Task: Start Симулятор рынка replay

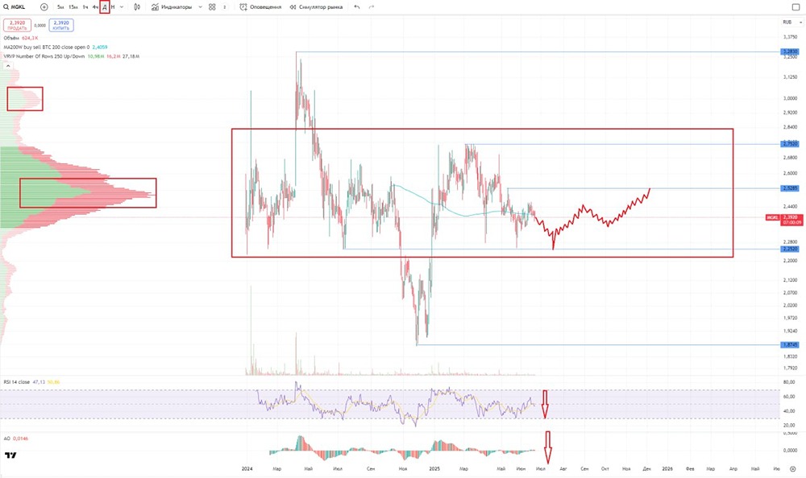Action: click(x=316, y=7)
